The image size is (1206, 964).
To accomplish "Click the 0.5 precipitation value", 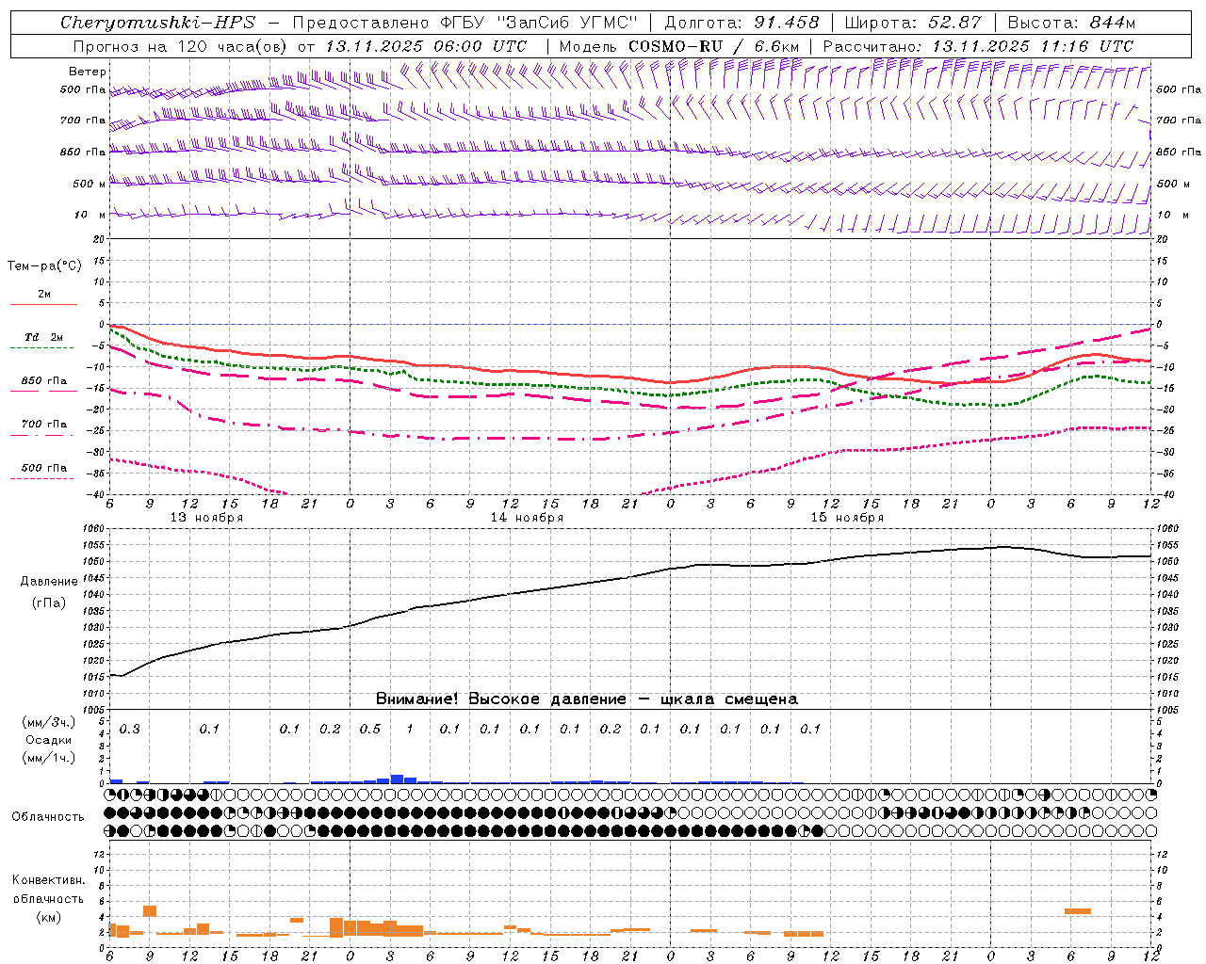I will 370,730.
